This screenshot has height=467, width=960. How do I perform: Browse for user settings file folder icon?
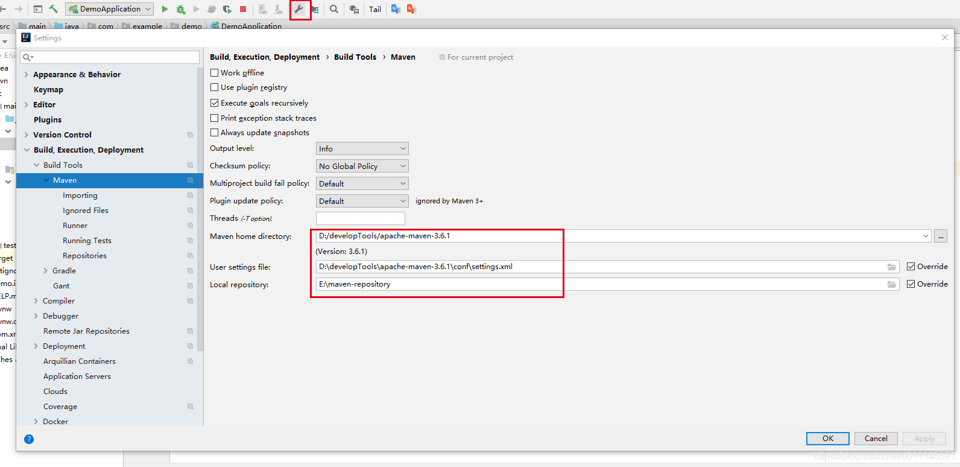pos(892,267)
